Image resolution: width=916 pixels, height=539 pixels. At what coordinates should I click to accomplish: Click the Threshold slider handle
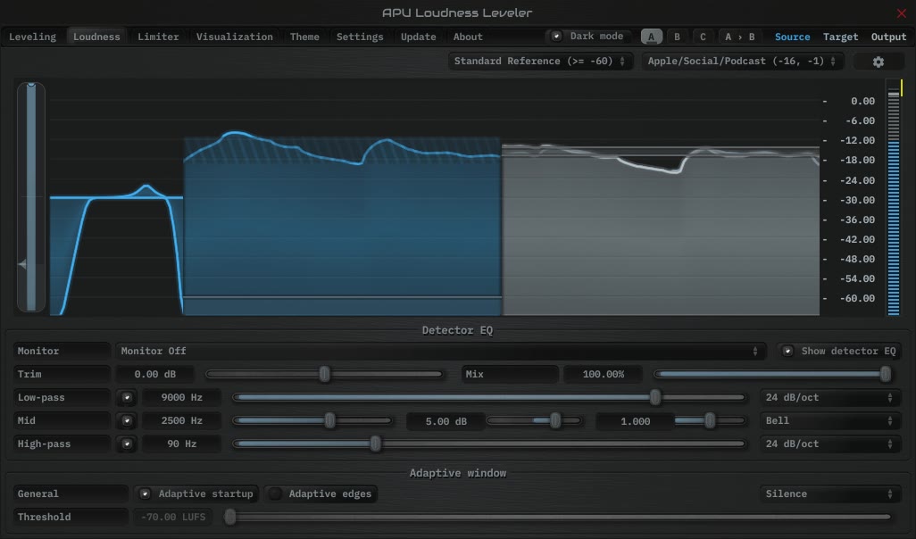click(230, 517)
